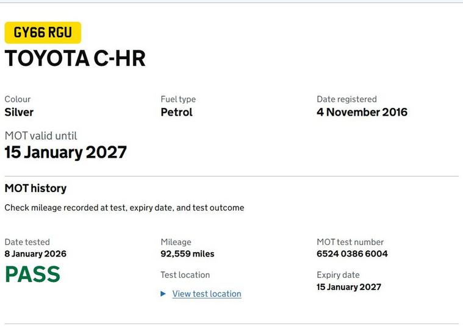This screenshot has height=329, width=463.
Task: Click the date under Expiry date
Action: 348,287
